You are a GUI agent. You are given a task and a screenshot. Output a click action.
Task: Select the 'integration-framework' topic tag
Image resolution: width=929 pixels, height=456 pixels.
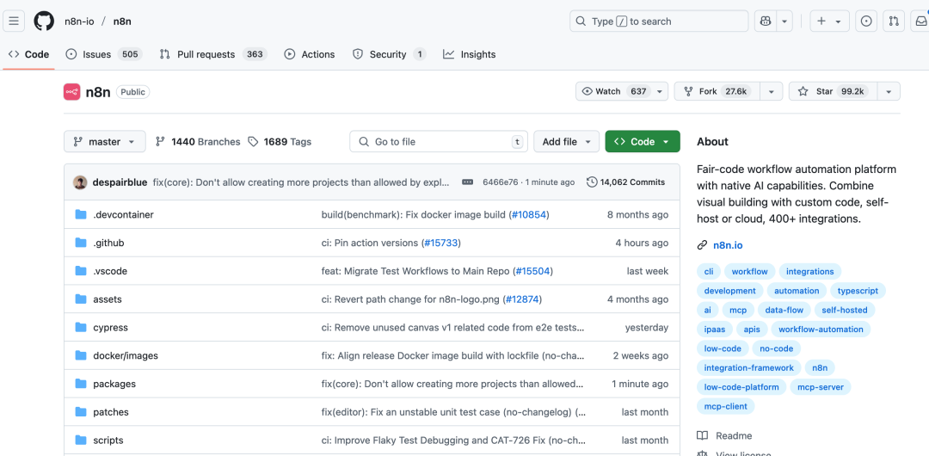[x=749, y=367]
